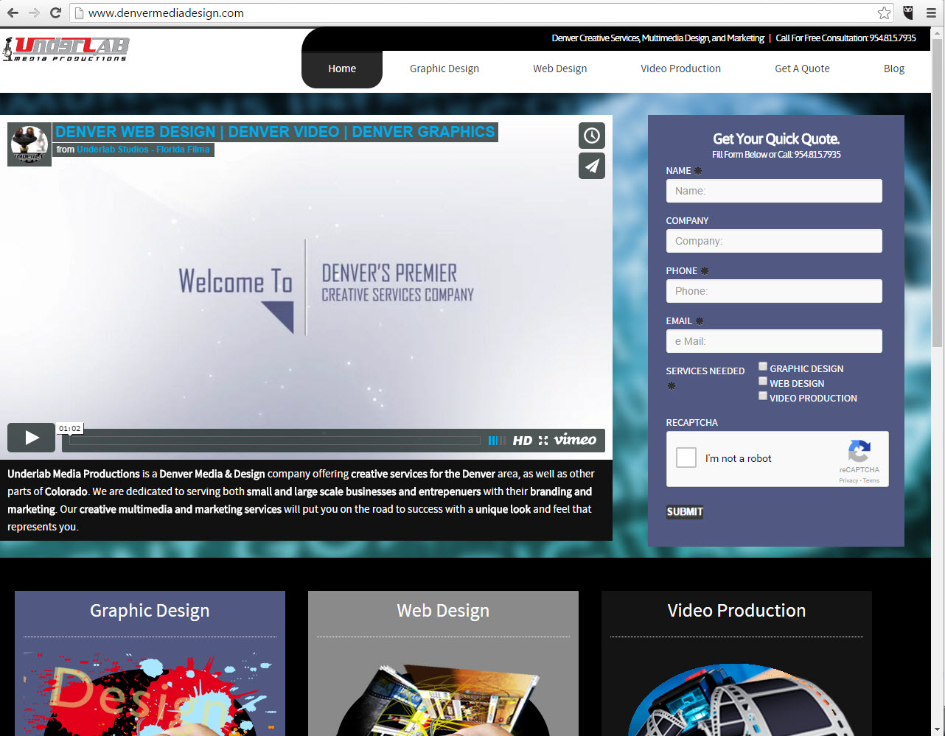
Task: Open the Chrome hamburger menu
Action: 931,13
